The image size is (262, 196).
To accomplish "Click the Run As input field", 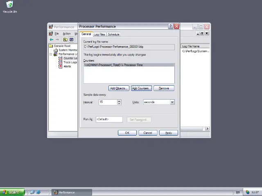I will coord(109,119).
